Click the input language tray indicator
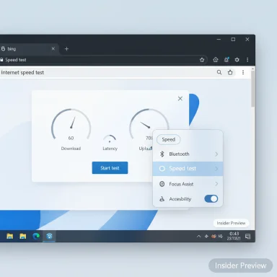 click(x=221, y=237)
